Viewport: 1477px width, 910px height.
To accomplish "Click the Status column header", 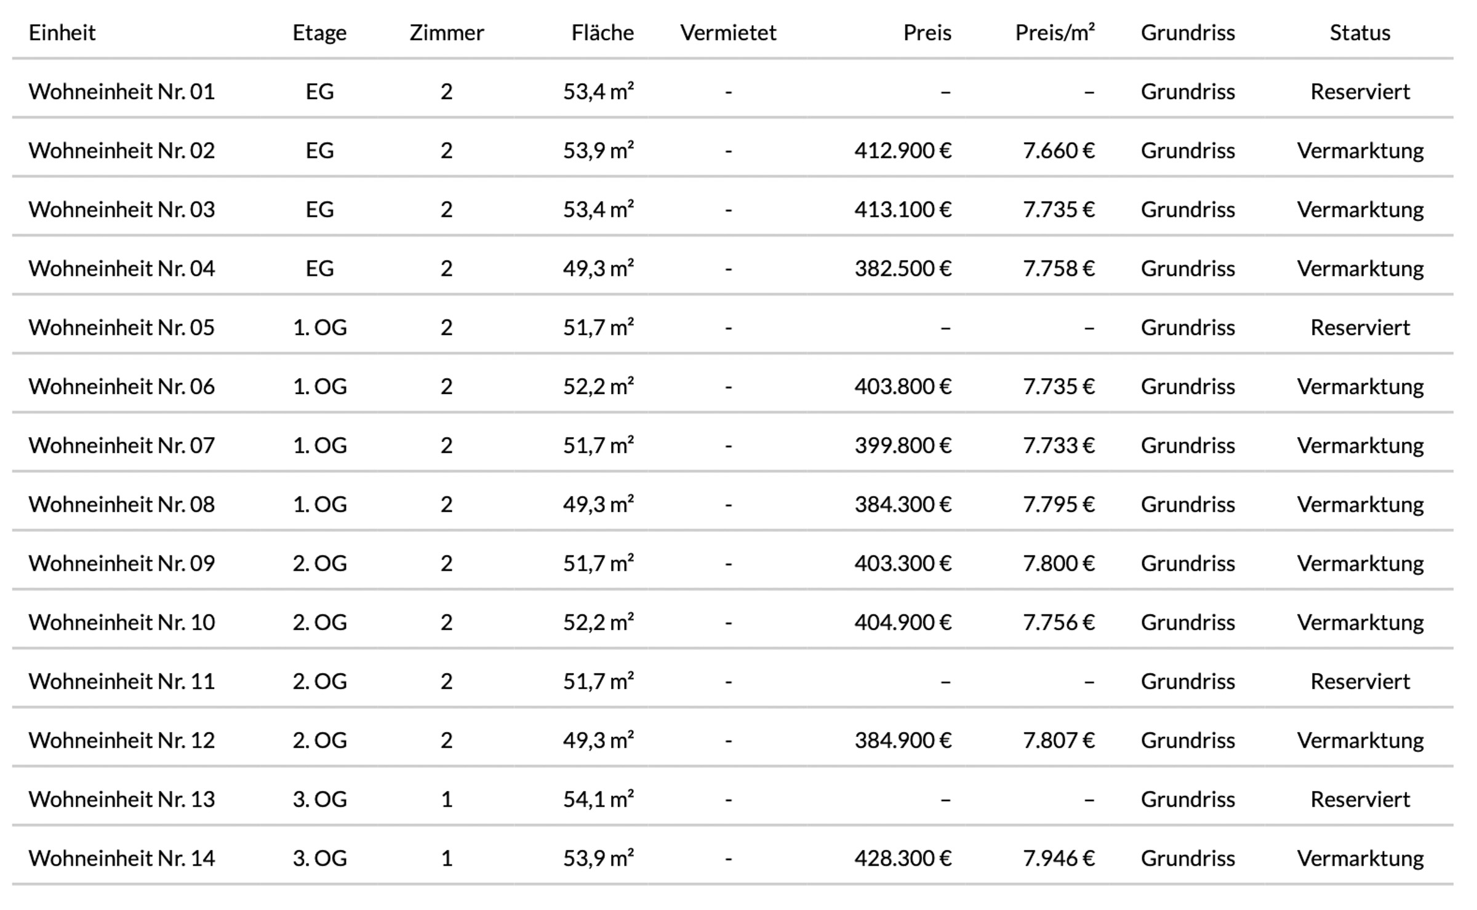I will tap(1359, 33).
